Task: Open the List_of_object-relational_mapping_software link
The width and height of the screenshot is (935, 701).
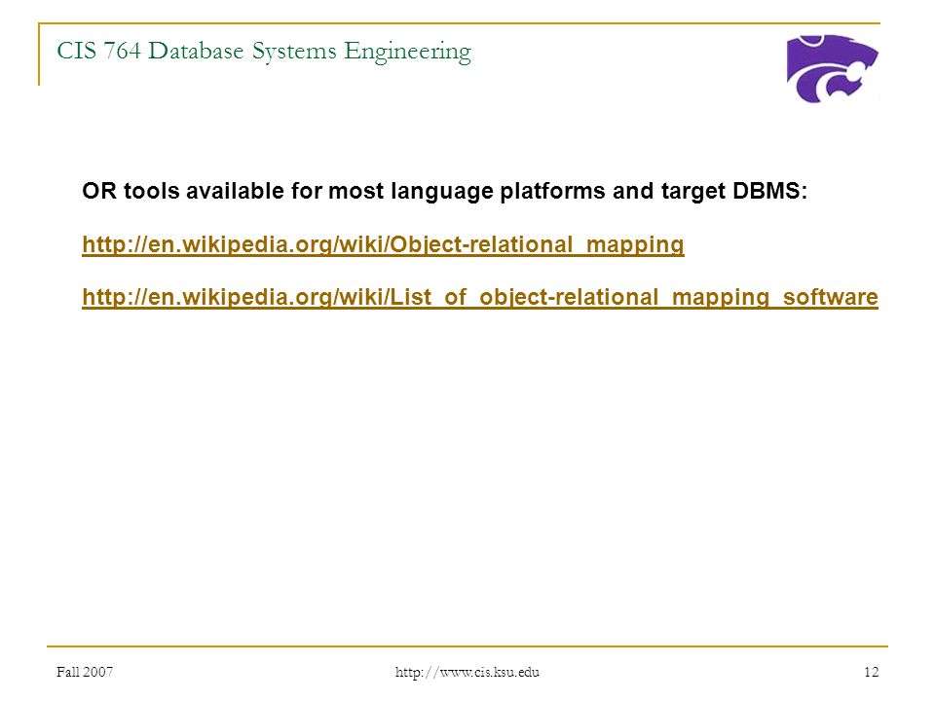Action: (480, 298)
